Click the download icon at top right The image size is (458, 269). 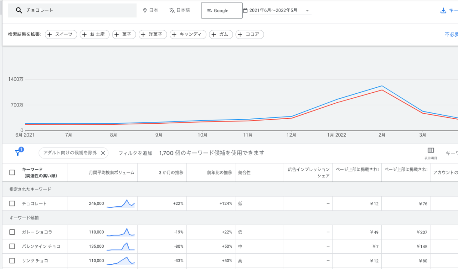443,10
